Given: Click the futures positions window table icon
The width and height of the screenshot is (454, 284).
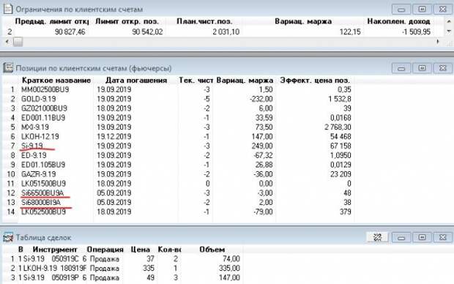Looking at the screenshot, I should [8, 68].
